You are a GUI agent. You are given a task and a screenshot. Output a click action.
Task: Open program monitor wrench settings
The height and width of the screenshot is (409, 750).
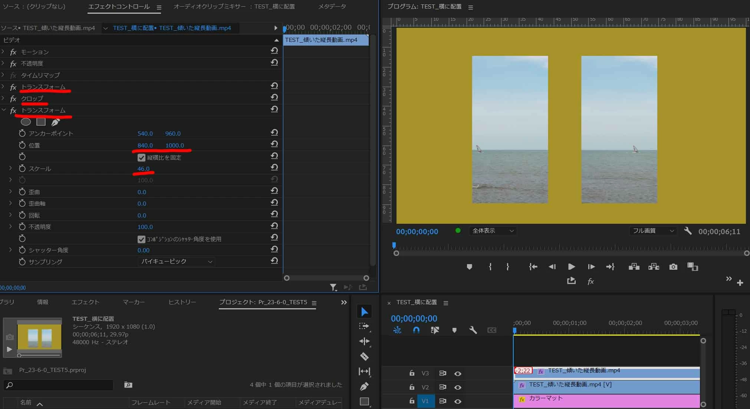coord(688,231)
